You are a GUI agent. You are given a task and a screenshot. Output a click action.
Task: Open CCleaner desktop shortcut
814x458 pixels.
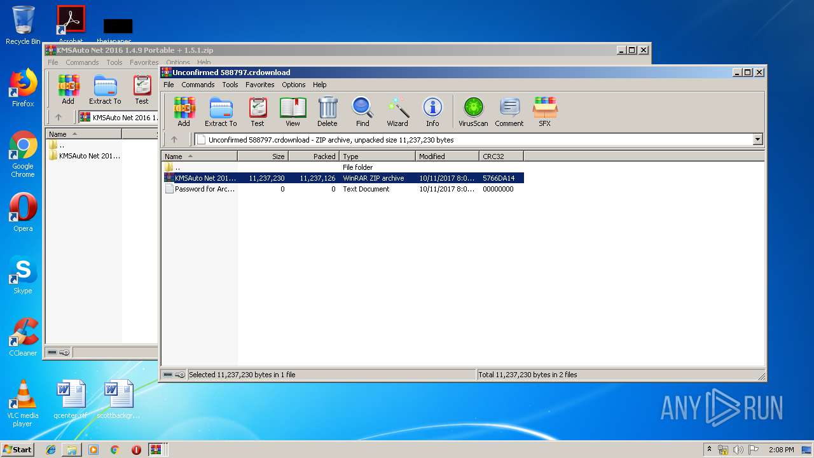point(23,337)
